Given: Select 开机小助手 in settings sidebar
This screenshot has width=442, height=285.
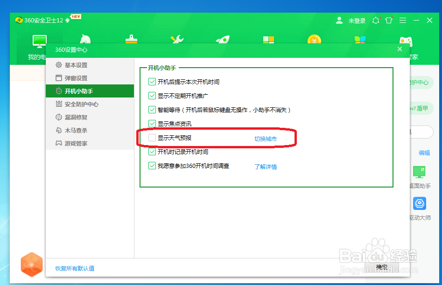Looking at the screenshot, I should [x=90, y=91].
